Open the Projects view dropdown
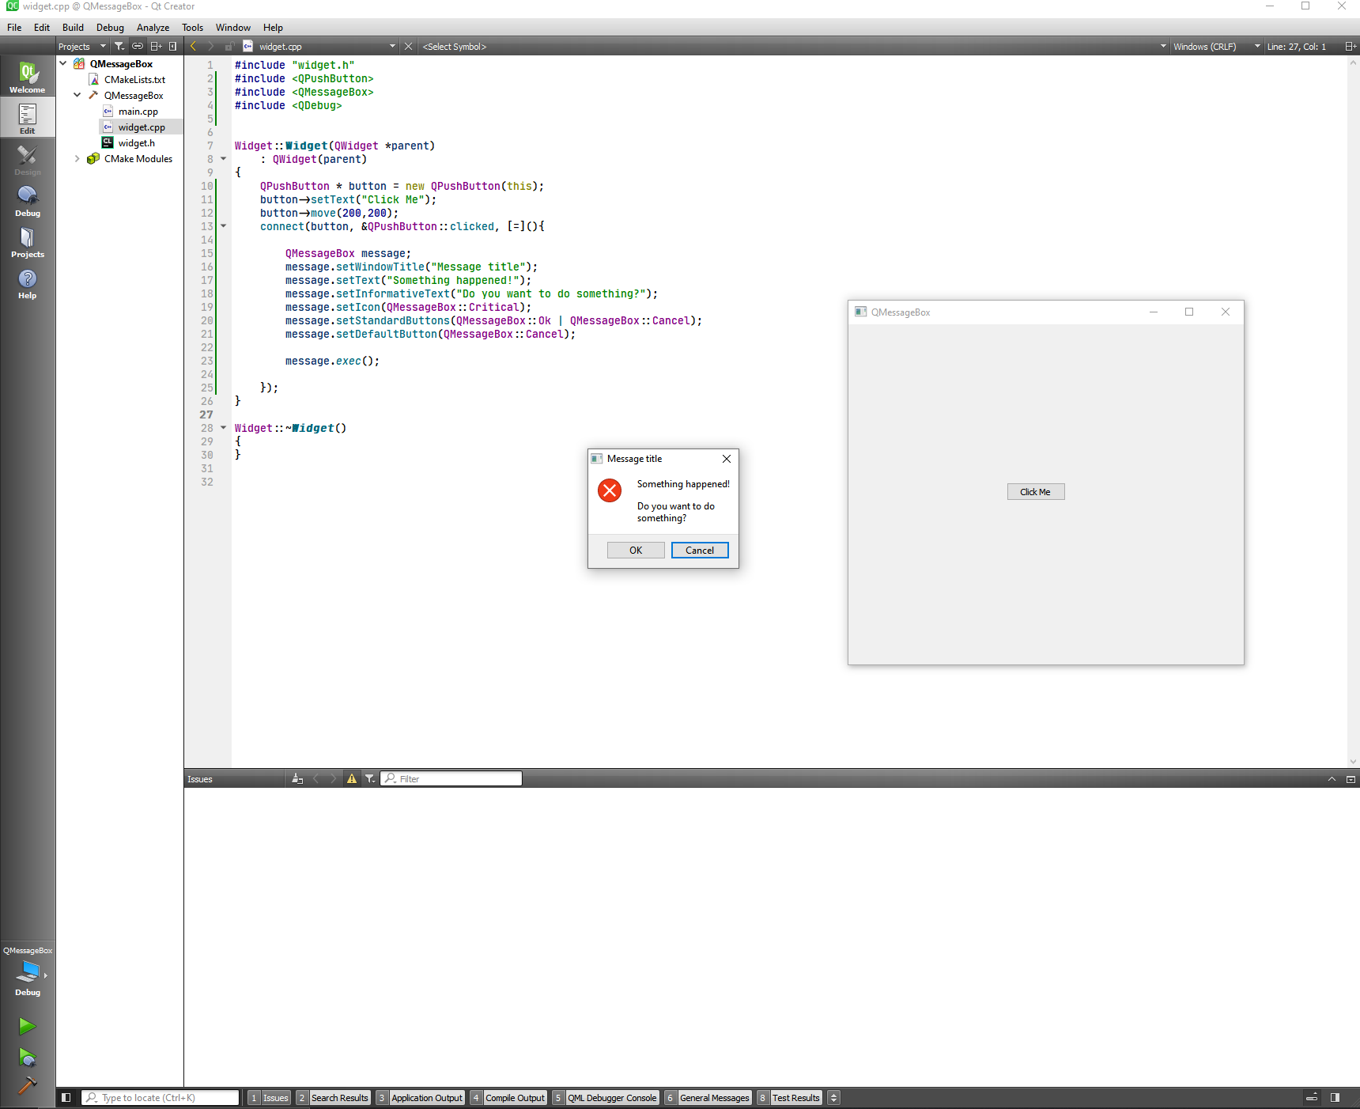1360x1109 pixels. pos(82,46)
